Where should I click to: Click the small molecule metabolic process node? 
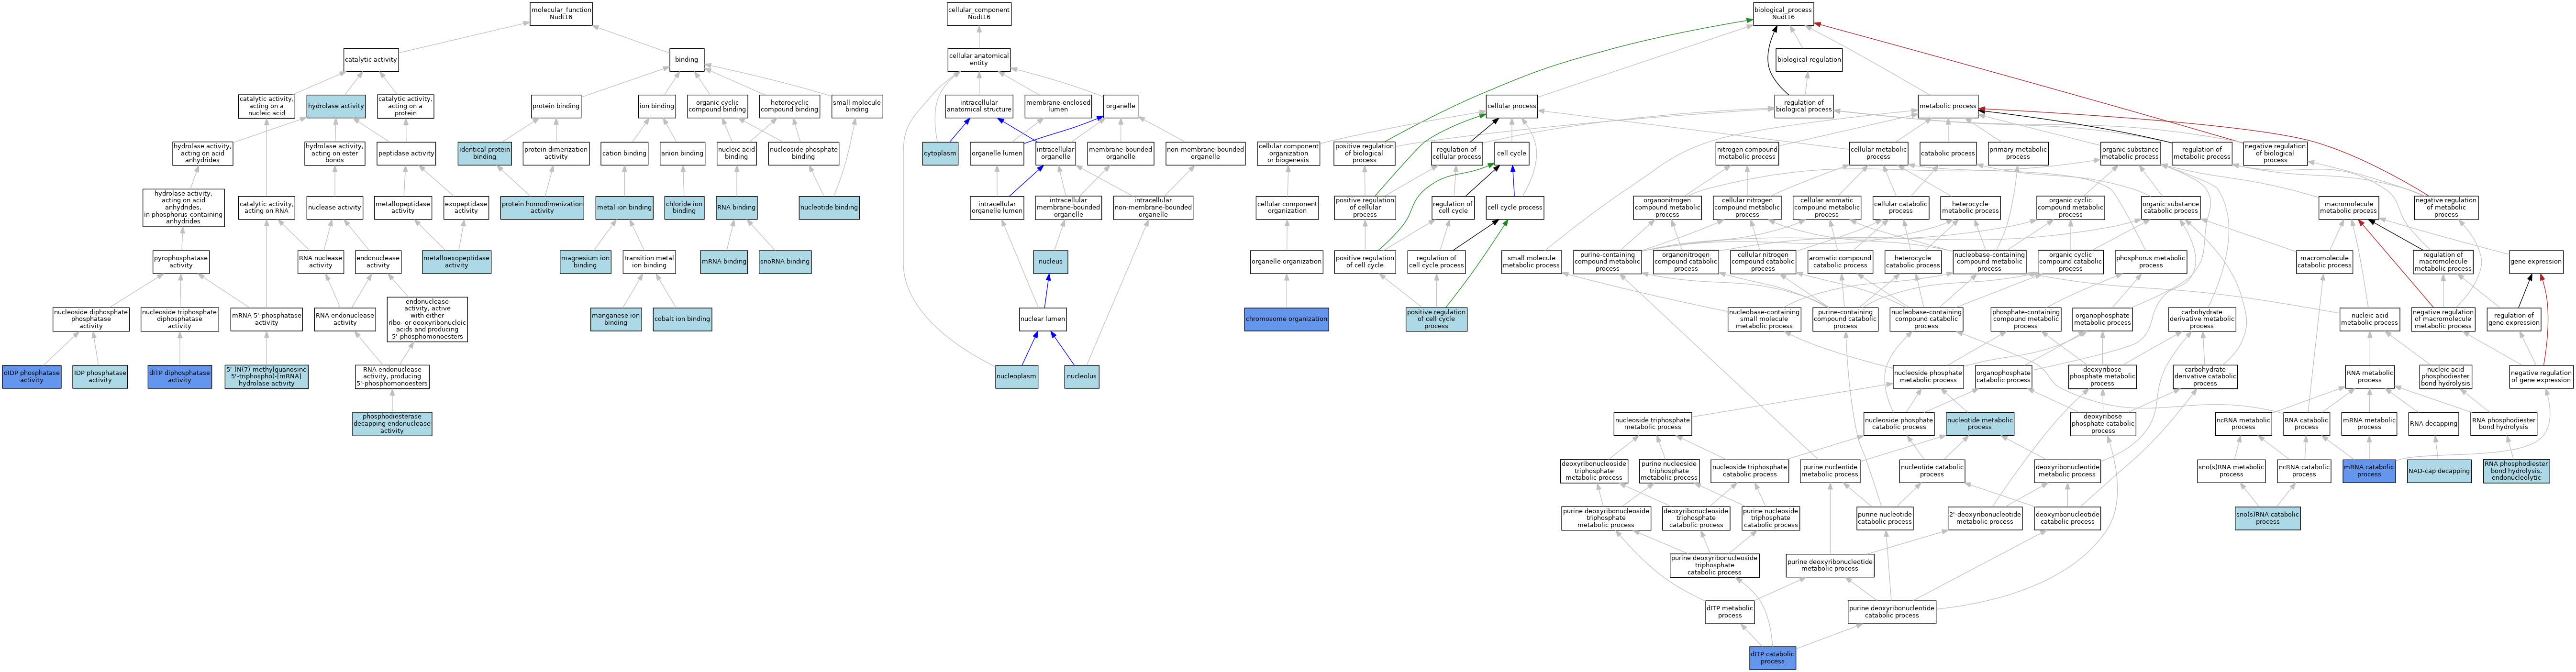click(1532, 262)
